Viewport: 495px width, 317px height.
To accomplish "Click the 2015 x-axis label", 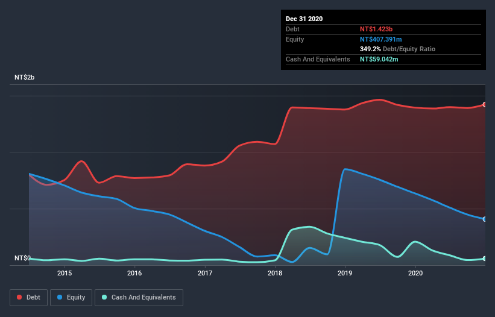I will (65, 273).
